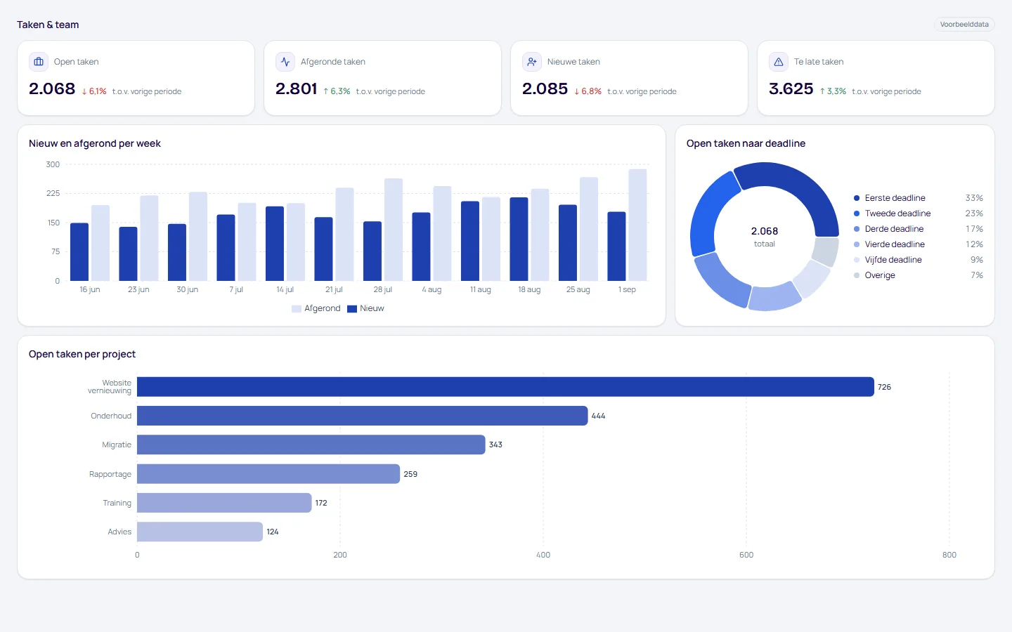Click the 16 jun axis label
Screen dimensions: 1012x632
(x=90, y=289)
